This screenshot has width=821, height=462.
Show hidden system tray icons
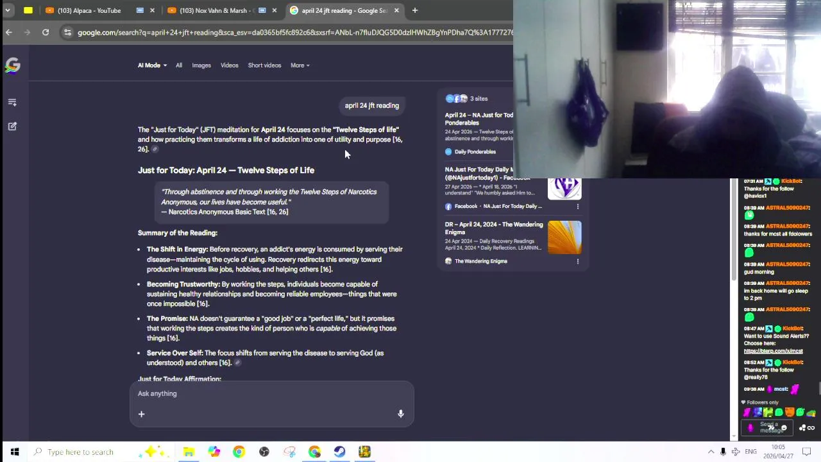(x=711, y=452)
